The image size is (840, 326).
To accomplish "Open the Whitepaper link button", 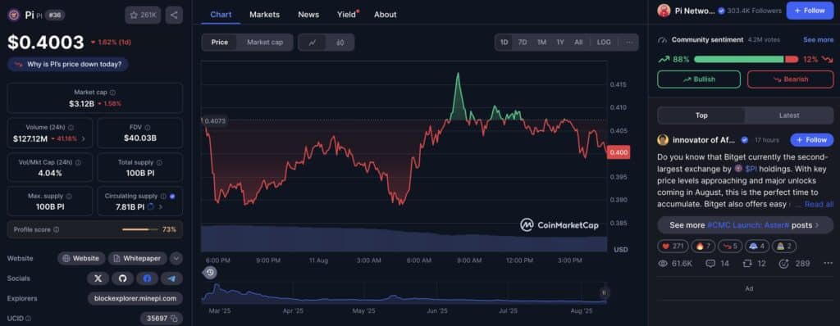I will coord(138,259).
